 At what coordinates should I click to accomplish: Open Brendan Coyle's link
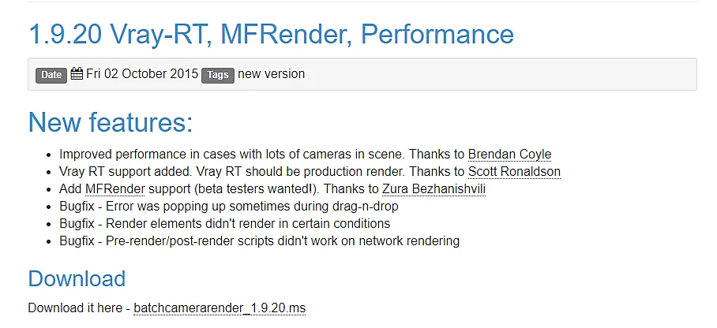point(509,155)
